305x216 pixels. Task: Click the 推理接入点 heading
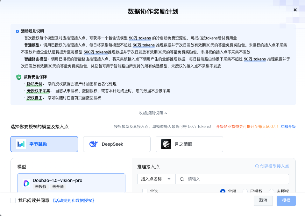(148, 167)
